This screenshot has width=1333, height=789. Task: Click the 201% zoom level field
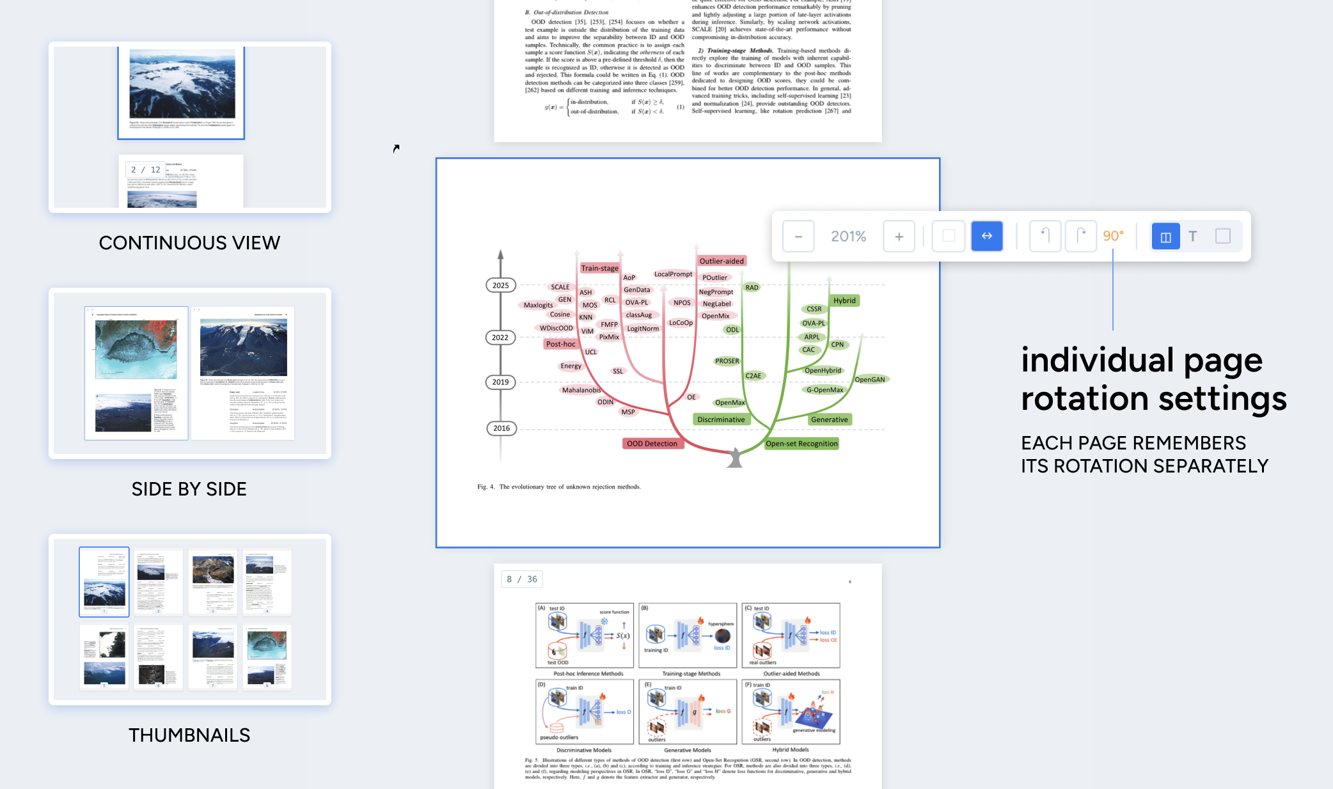click(x=848, y=237)
